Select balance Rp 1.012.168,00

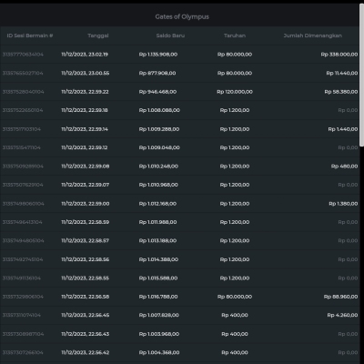pos(157,204)
